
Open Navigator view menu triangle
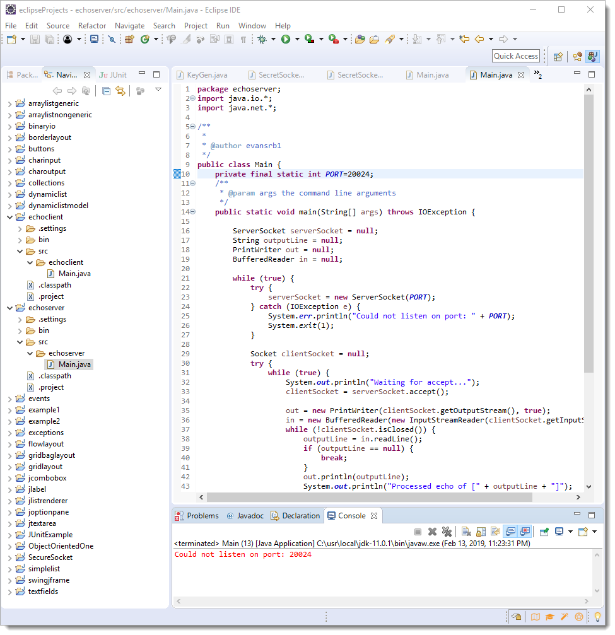(x=158, y=90)
